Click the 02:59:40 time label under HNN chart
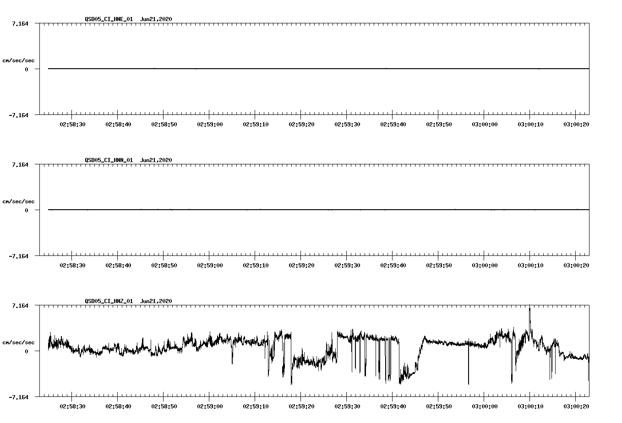The image size is (622, 423). [x=393, y=265]
